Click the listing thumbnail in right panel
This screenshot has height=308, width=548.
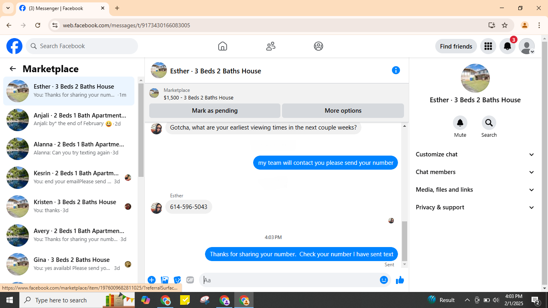point(475,78)
